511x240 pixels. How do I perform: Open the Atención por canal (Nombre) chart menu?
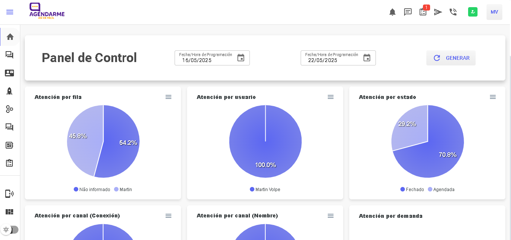pyautogui.click(x=331, y=216)
